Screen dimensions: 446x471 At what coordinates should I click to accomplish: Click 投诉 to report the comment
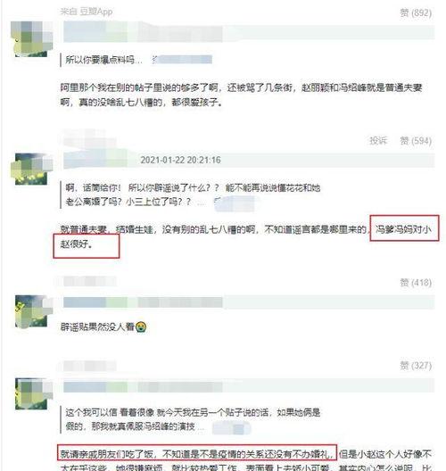[x=378, y=141]
